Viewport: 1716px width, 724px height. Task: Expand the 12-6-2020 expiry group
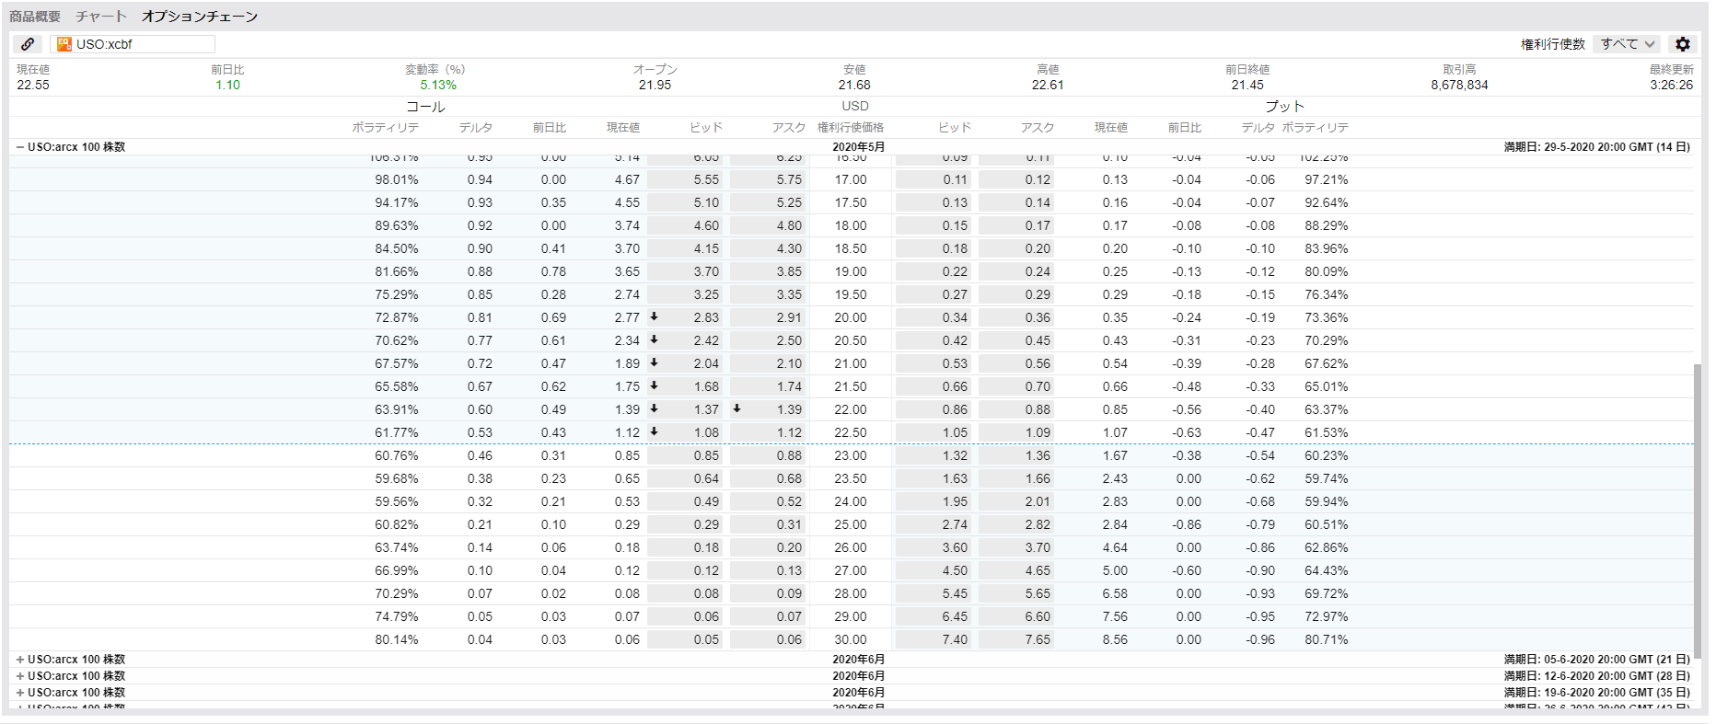[20, 676]
